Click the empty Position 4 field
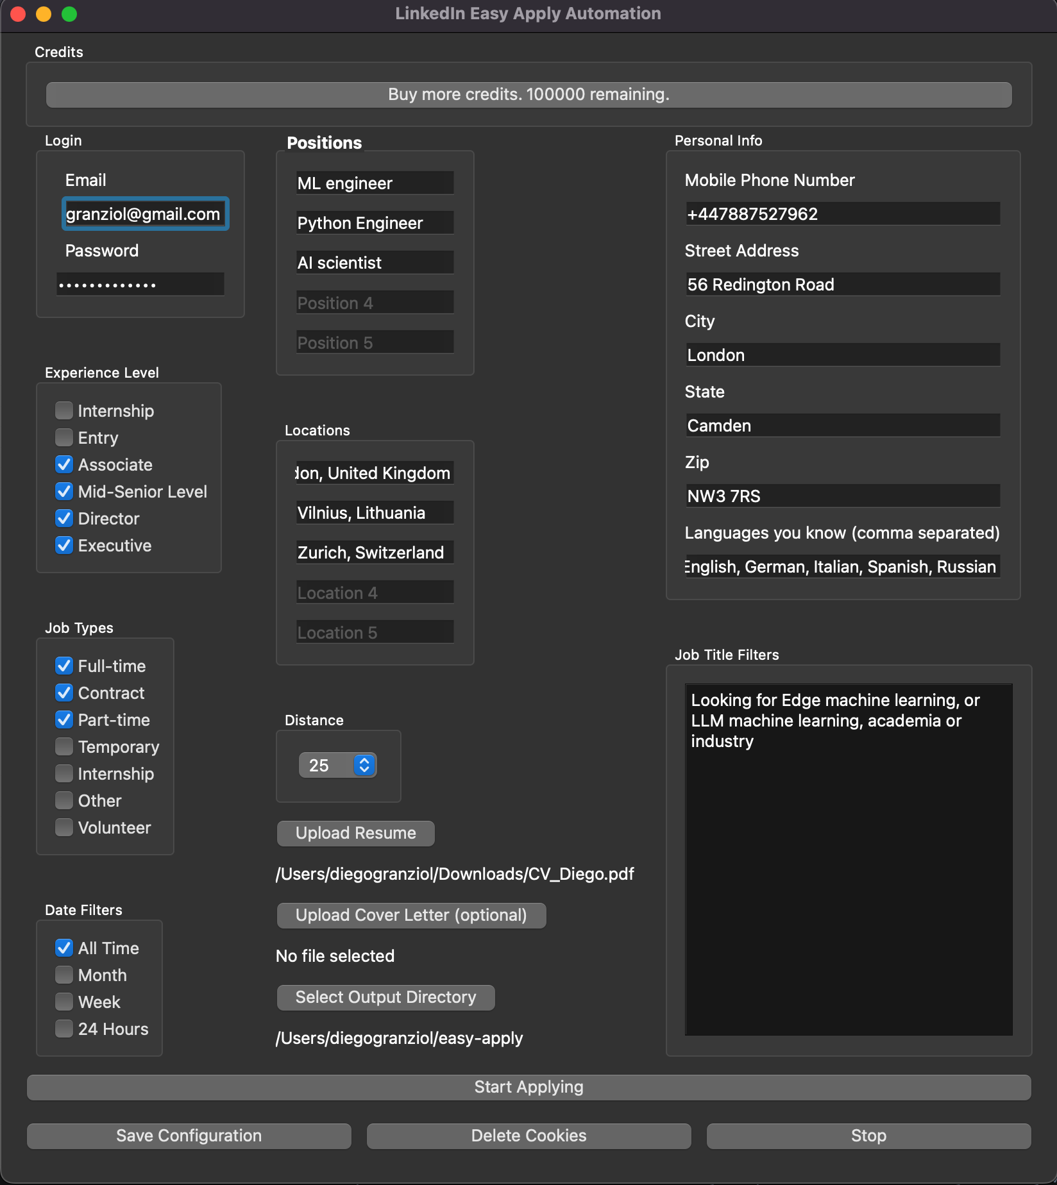Image resolution: width=1057 pixels, height=1185 pixels. pos(375,302)
